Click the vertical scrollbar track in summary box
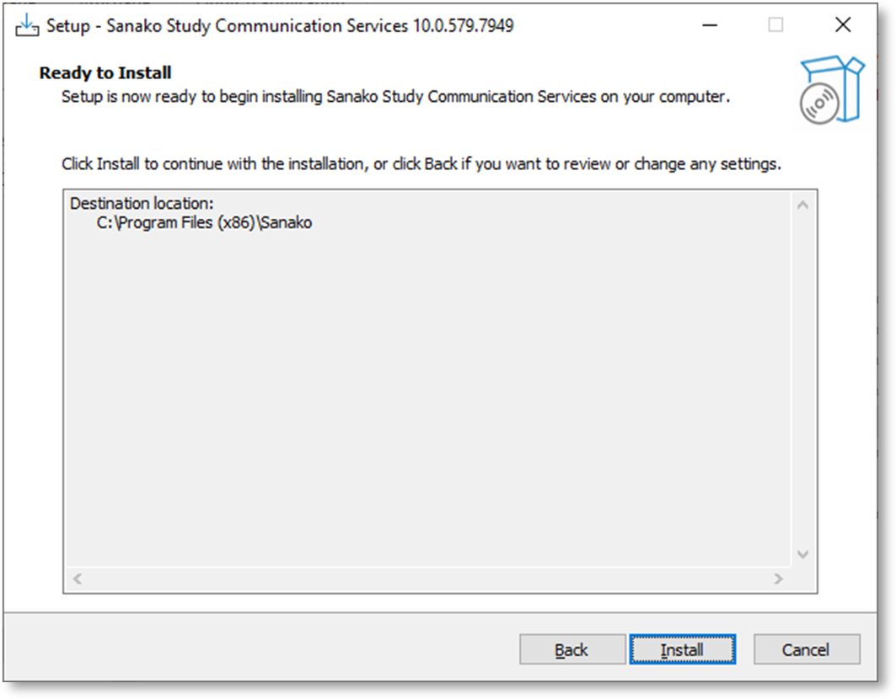Viewport: 896px width, 699px height. point(802,379)
